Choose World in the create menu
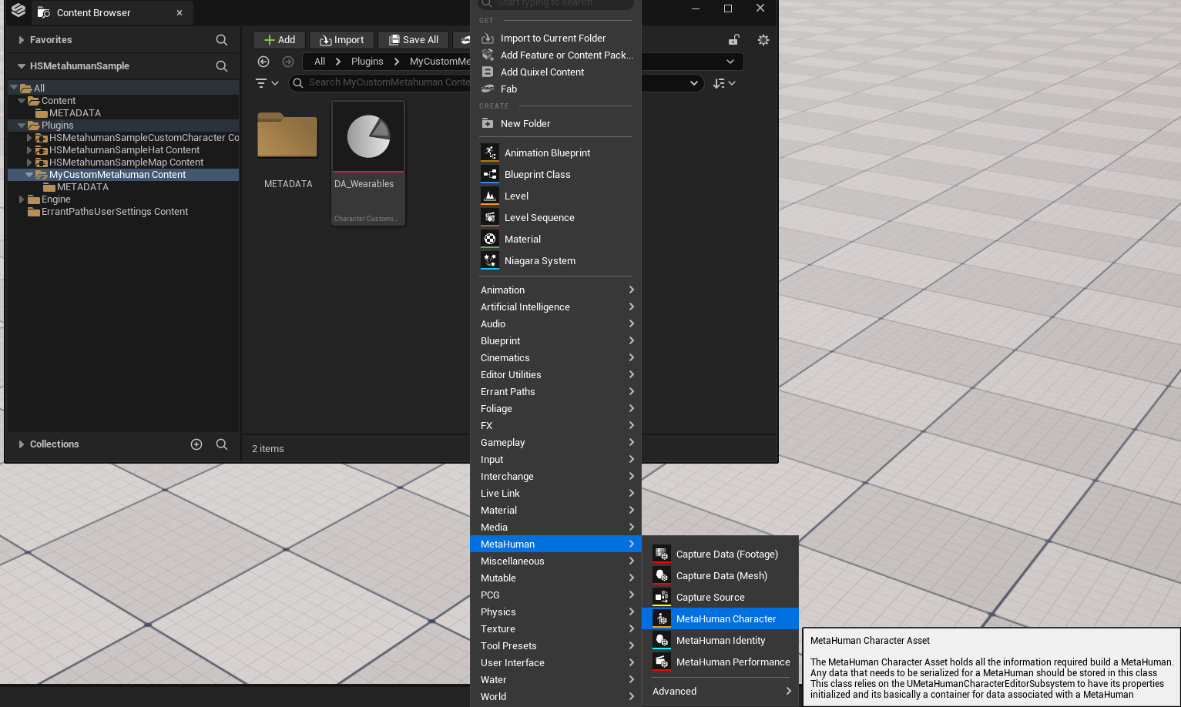 (x=556, y=696)
